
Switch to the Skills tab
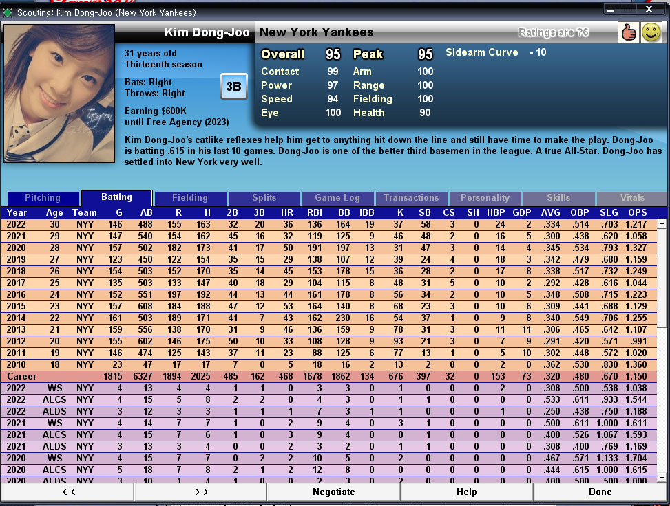click(x=558, y=198)
